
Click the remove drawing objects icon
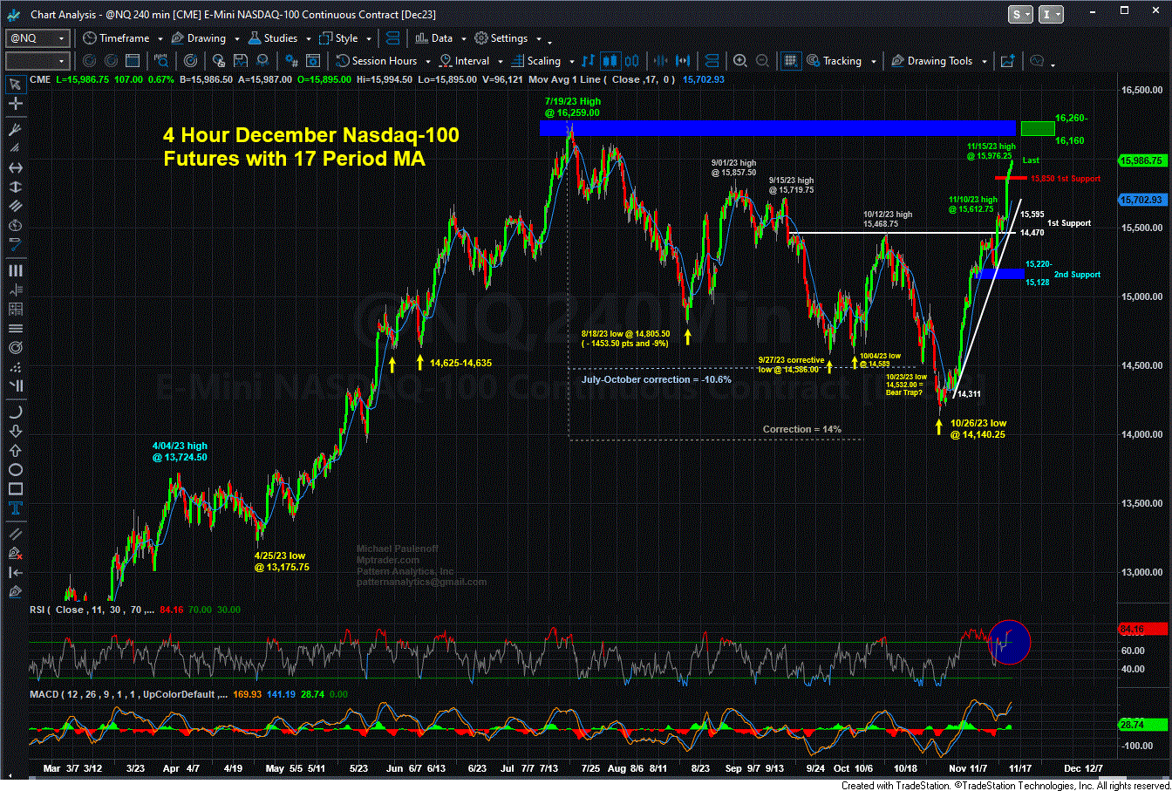[15, 553]
